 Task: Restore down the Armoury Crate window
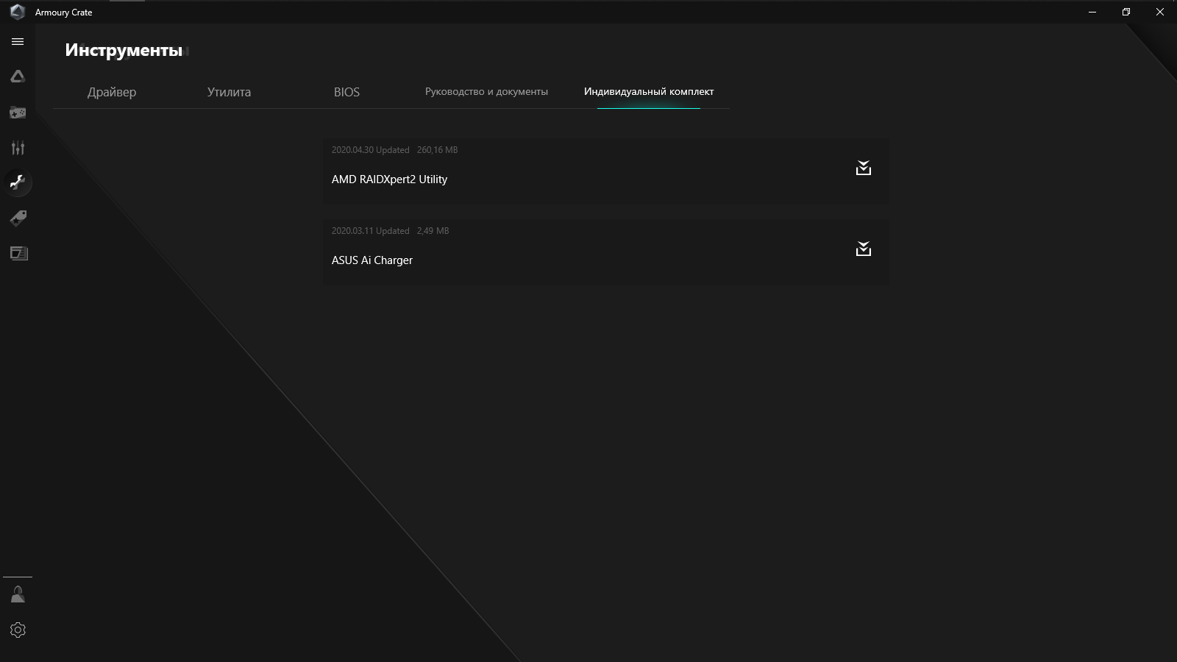[x=1126, y=12]
